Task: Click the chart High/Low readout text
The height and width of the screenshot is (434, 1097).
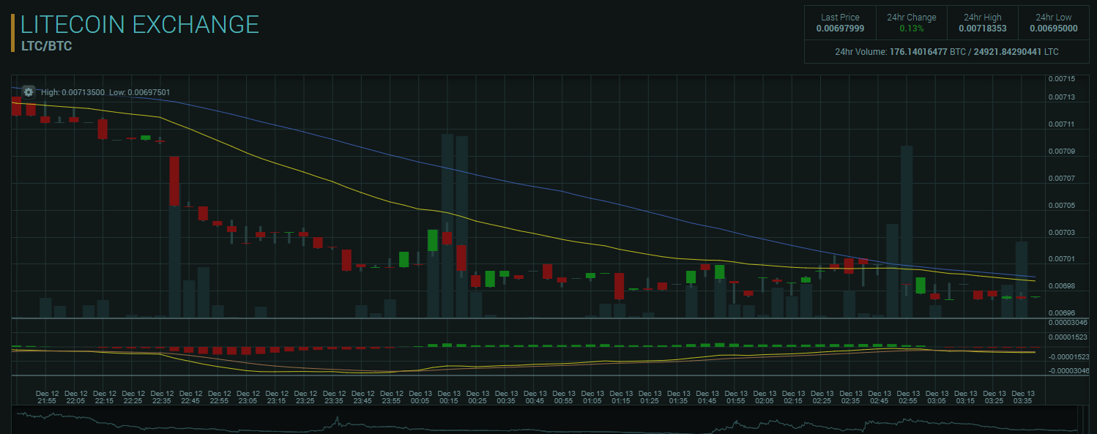Action: 105,92
